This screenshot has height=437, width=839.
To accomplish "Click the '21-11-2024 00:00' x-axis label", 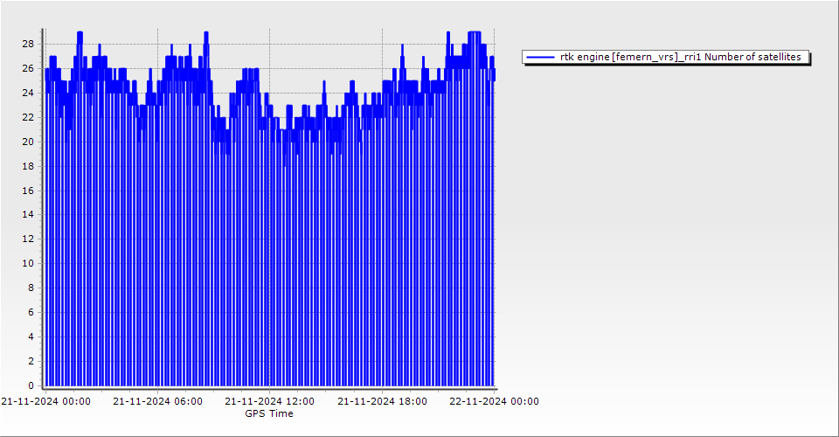I will (x=45, y=401).
